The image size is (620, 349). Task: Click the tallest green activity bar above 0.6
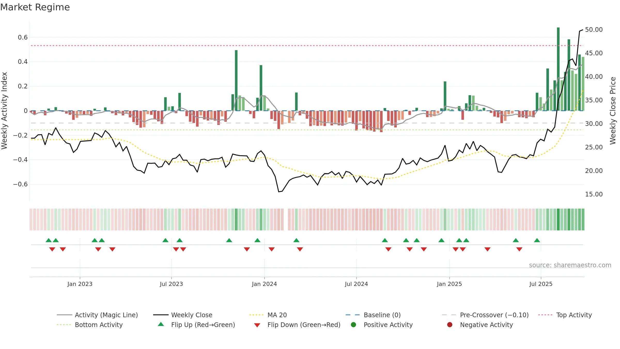(558, 69)
